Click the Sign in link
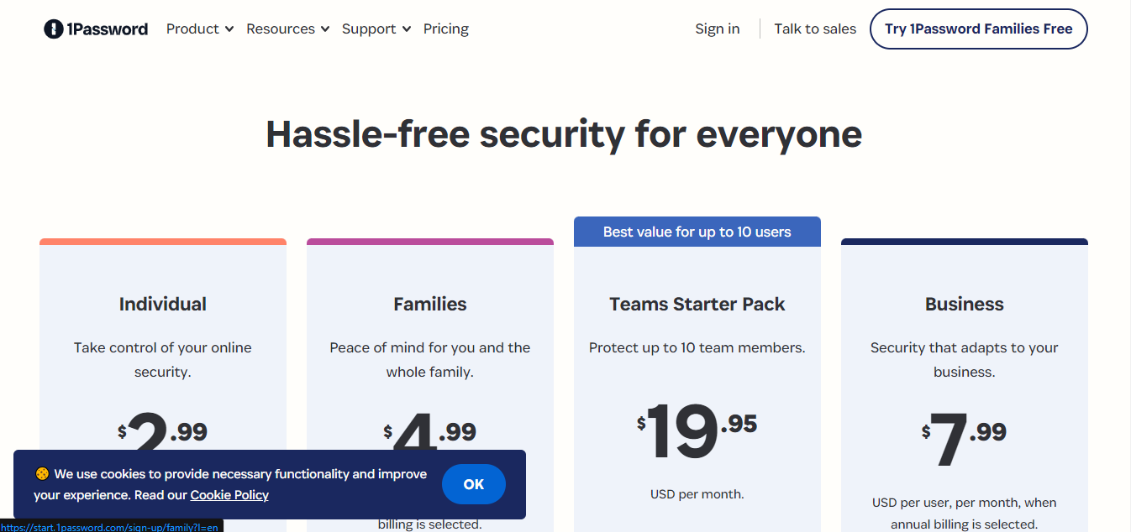Image resolution: width=1131 pixels, height=532 pixels. 718,29
